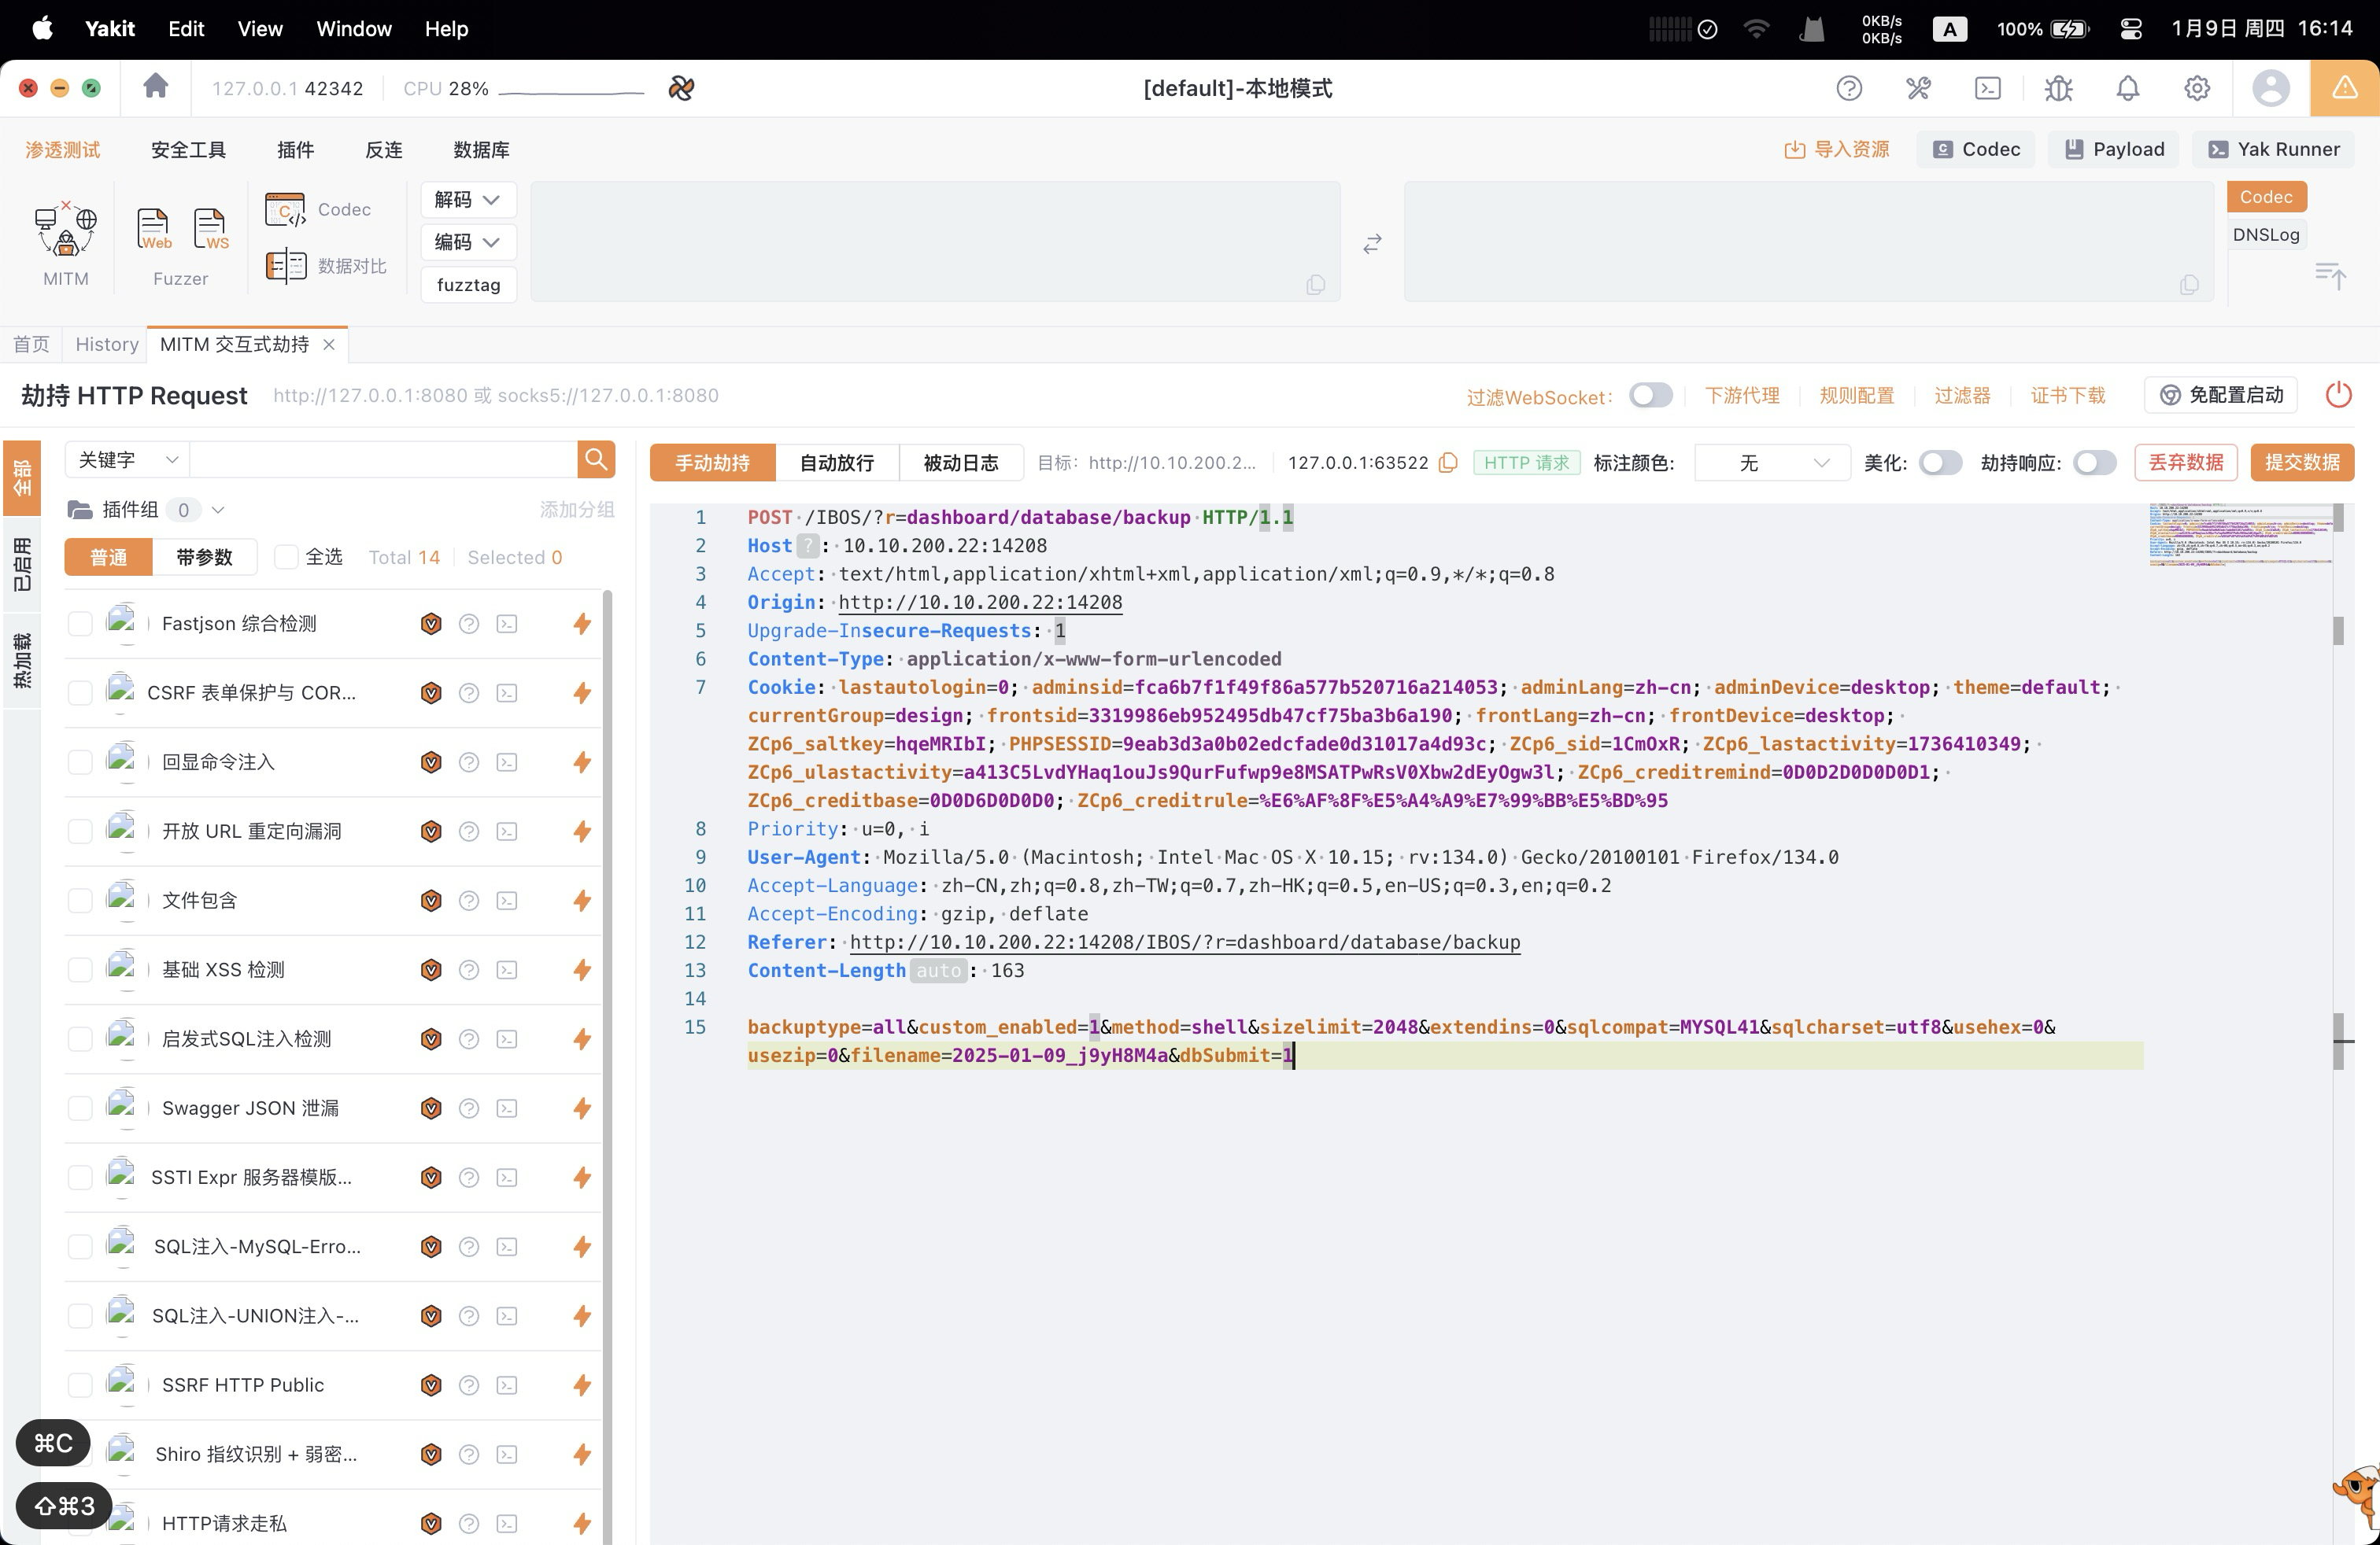The height and width of the screenshot is (1545, 2380).
Task: Open the 证书下载 link
Action: point(2068,395)
